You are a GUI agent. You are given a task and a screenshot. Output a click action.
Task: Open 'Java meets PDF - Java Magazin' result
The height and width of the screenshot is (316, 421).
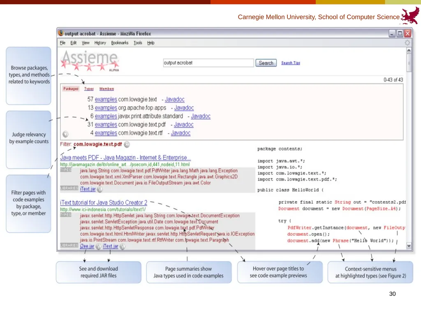pyautogui.click(x=125, y=158)
